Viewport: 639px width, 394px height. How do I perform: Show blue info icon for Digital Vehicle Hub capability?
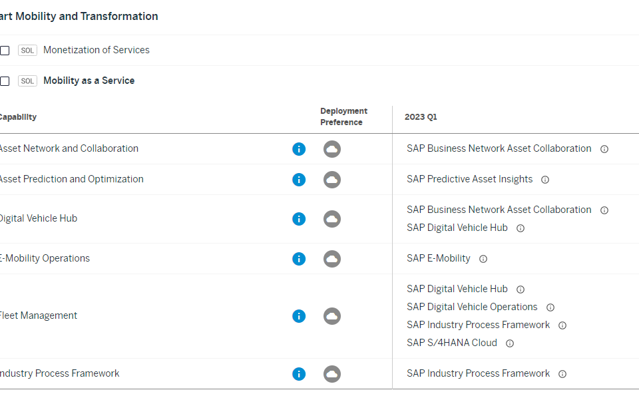(x=299, y=219)
